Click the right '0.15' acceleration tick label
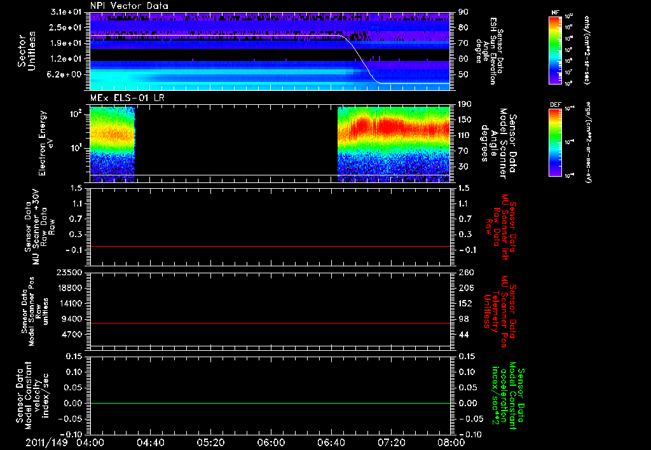This screenshot has height=450, width=651. (467, 357)
